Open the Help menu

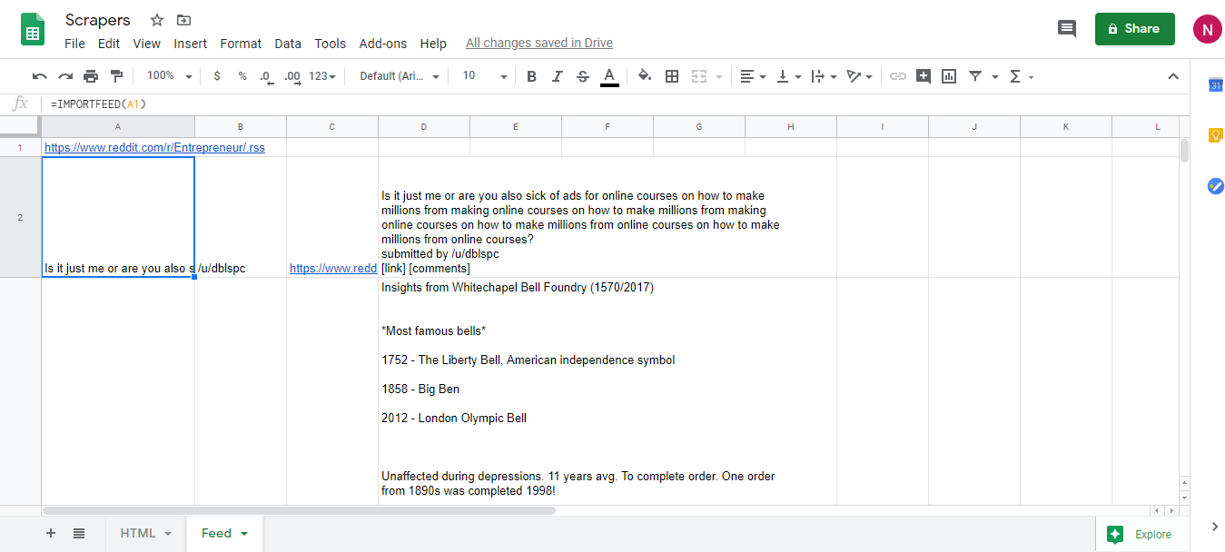coord(433,44)
